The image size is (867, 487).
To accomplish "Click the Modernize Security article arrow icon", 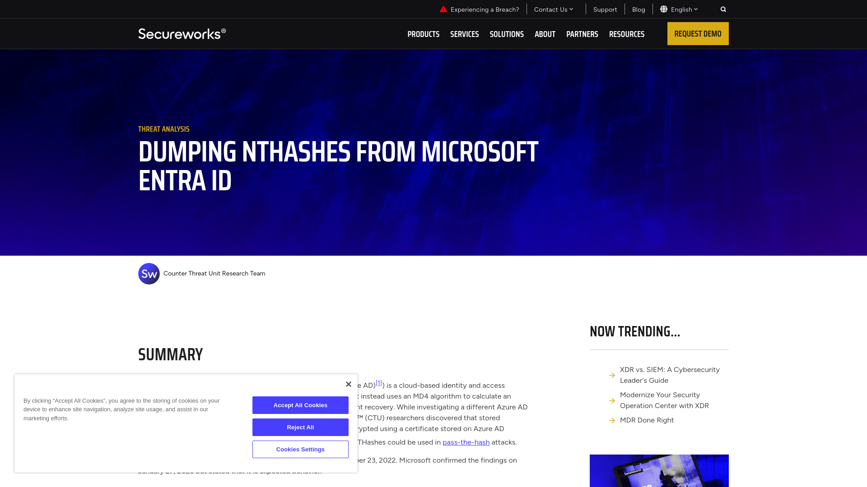I will pos(612,400).
